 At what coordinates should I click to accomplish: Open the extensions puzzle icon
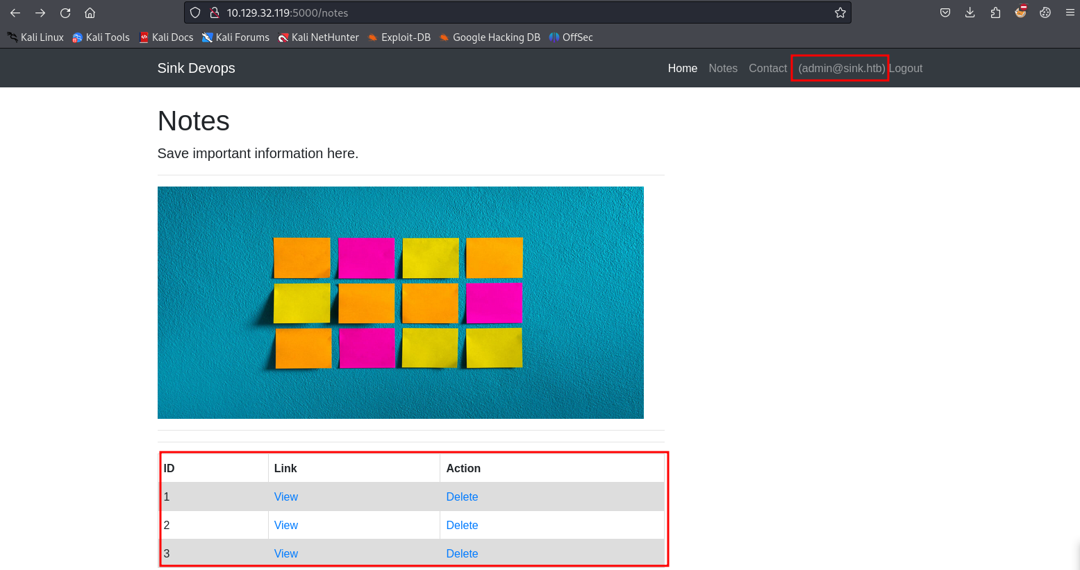click(x=995, y=12)
